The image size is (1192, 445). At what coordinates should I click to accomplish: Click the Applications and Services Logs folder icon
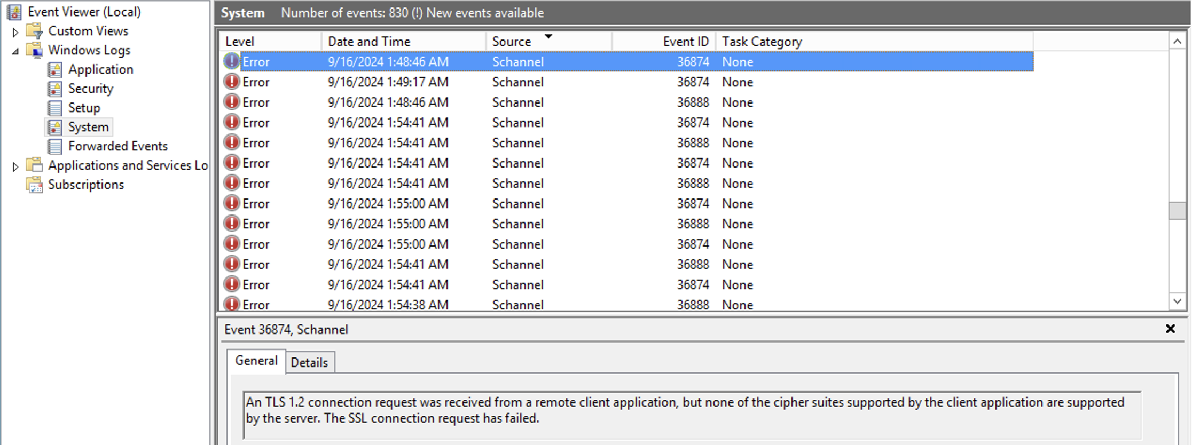[x=34, y=165]
